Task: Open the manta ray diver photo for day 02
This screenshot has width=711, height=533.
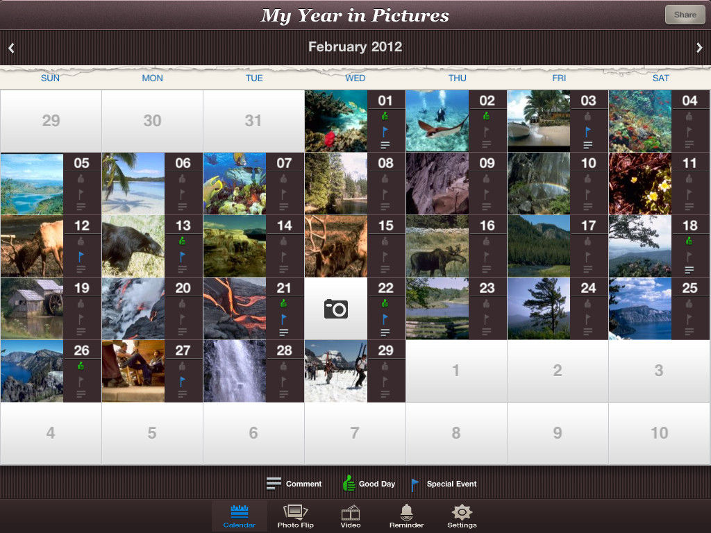Action: 437,121
